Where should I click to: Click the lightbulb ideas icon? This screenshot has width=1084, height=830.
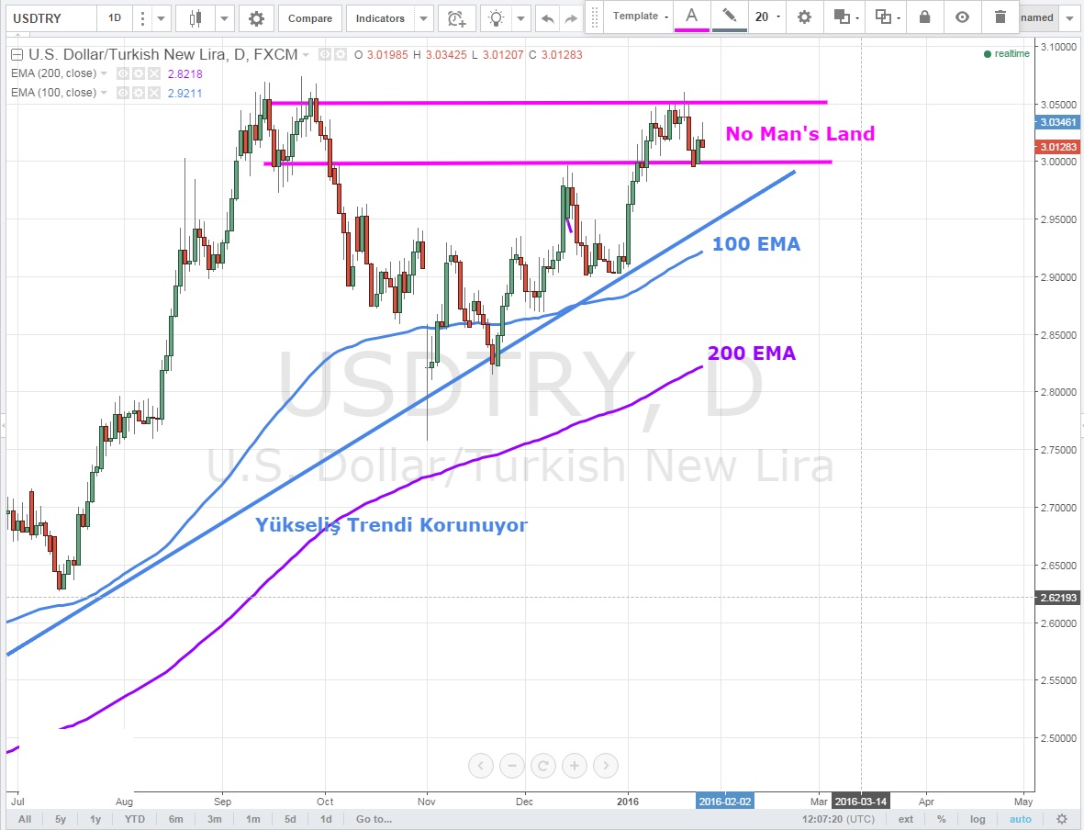click(x=497, y=18)
